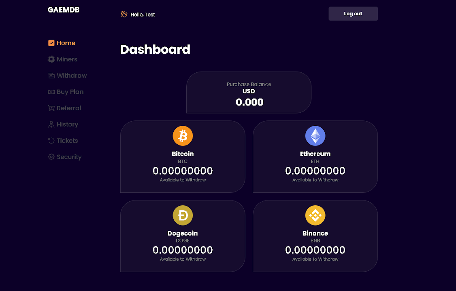The width and height of the screenshot is (456, 291).
Task: Click the Home chart icon in sidebar
Action: (51, 43)
